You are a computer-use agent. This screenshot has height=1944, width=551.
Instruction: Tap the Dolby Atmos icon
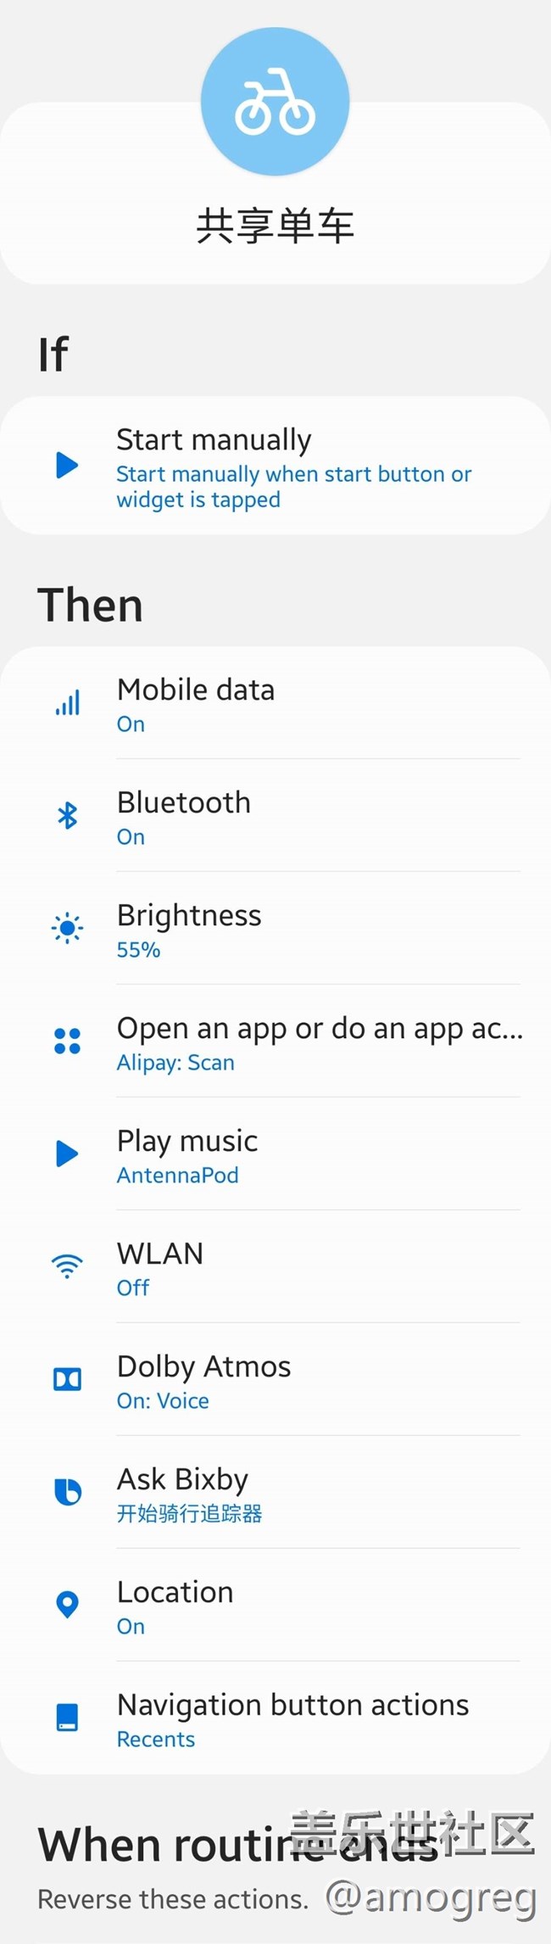pos(67,1379)
